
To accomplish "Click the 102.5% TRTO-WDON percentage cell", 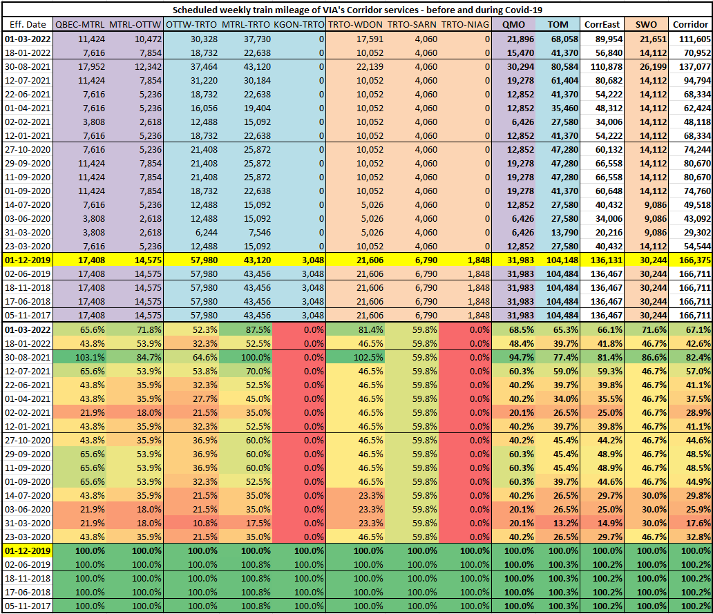I will (355, 357).
